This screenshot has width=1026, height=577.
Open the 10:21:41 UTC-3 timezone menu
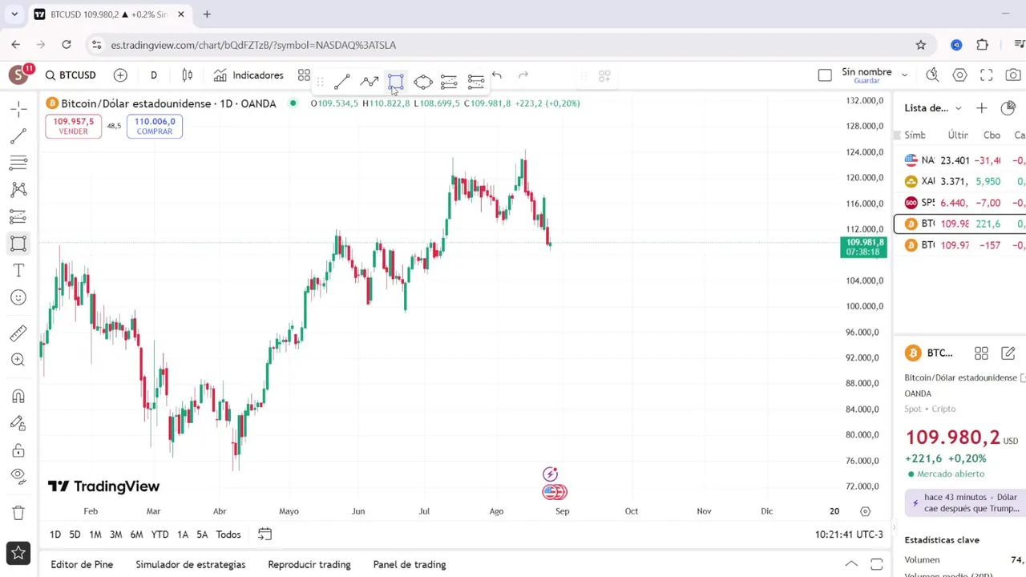pyautogui.click(x=849, y=535)
